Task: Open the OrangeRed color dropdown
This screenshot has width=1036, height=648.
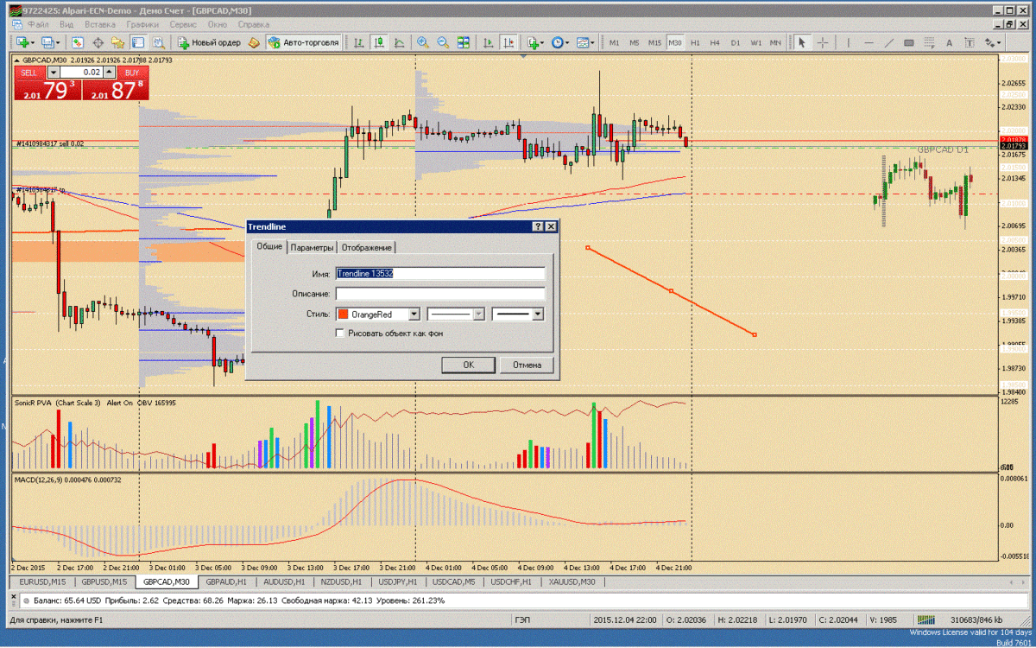Action: pos(414,314)
